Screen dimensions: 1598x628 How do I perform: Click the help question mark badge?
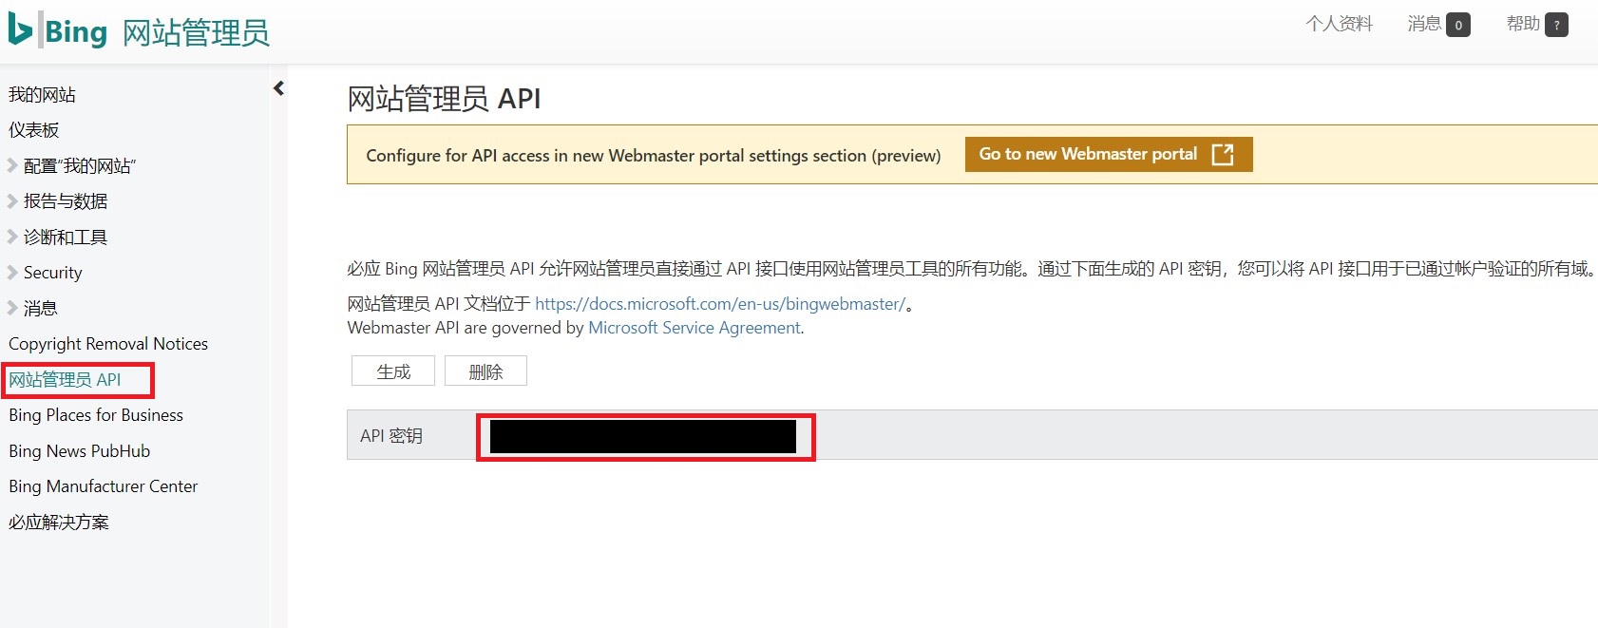1556,25
